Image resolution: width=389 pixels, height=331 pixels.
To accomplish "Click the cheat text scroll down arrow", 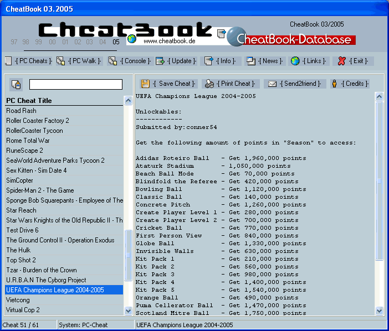I will 380,311.
